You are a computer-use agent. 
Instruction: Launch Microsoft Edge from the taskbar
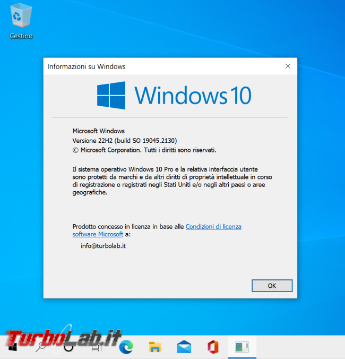pos(126,347)
